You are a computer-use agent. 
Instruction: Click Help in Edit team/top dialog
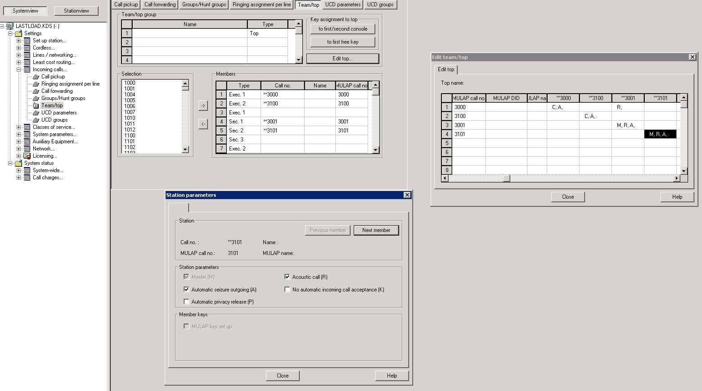[x=677, y=197]
